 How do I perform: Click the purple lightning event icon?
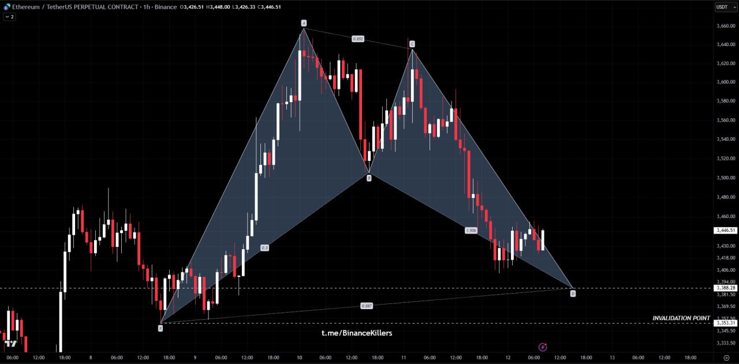(x=543, y=347)
